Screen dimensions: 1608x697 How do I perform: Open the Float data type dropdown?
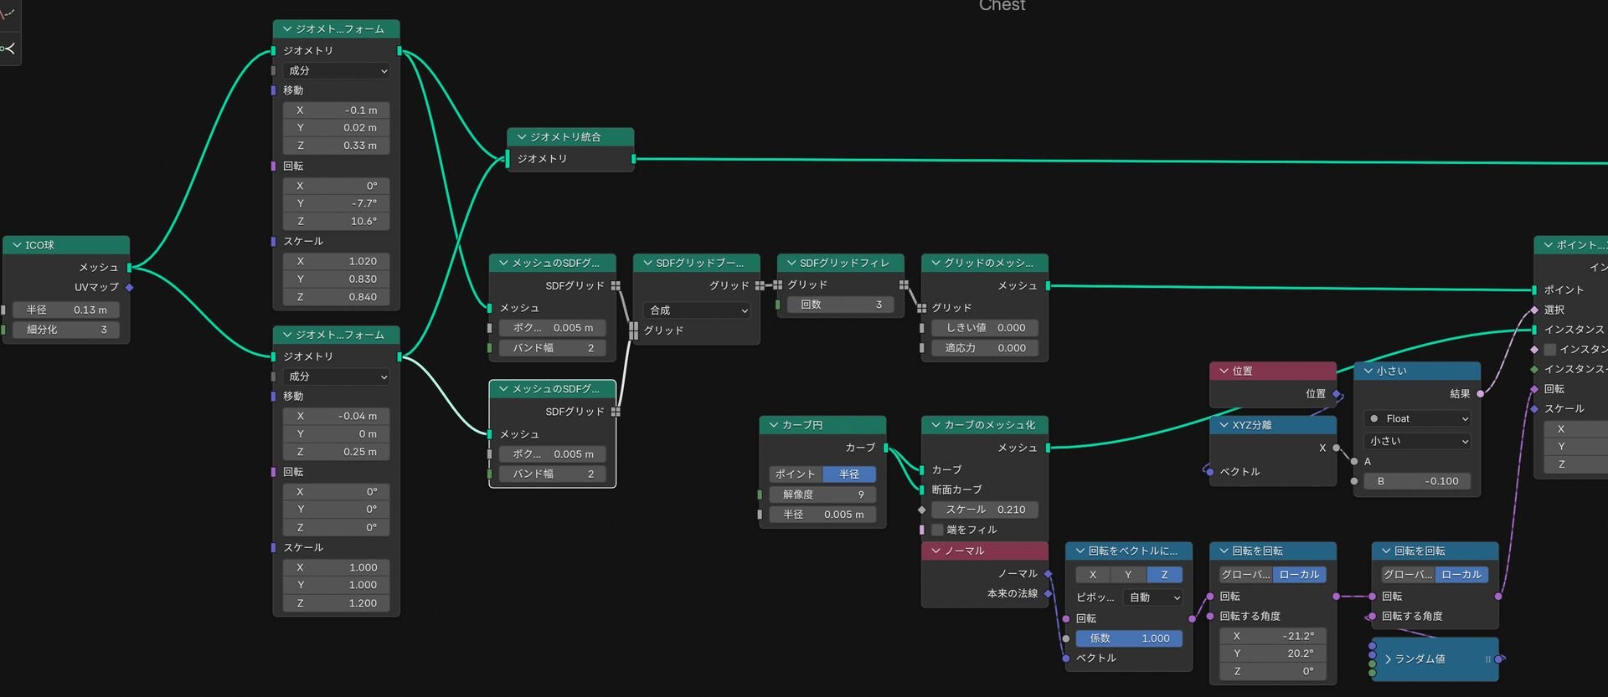(1417, 419)
